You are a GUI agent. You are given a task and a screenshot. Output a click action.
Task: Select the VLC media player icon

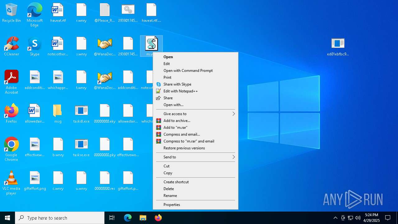[12, 183]
